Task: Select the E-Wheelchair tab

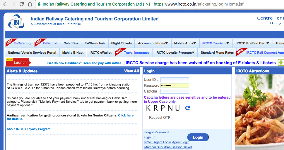Action: pyautogui.click(x=95, y=43)
